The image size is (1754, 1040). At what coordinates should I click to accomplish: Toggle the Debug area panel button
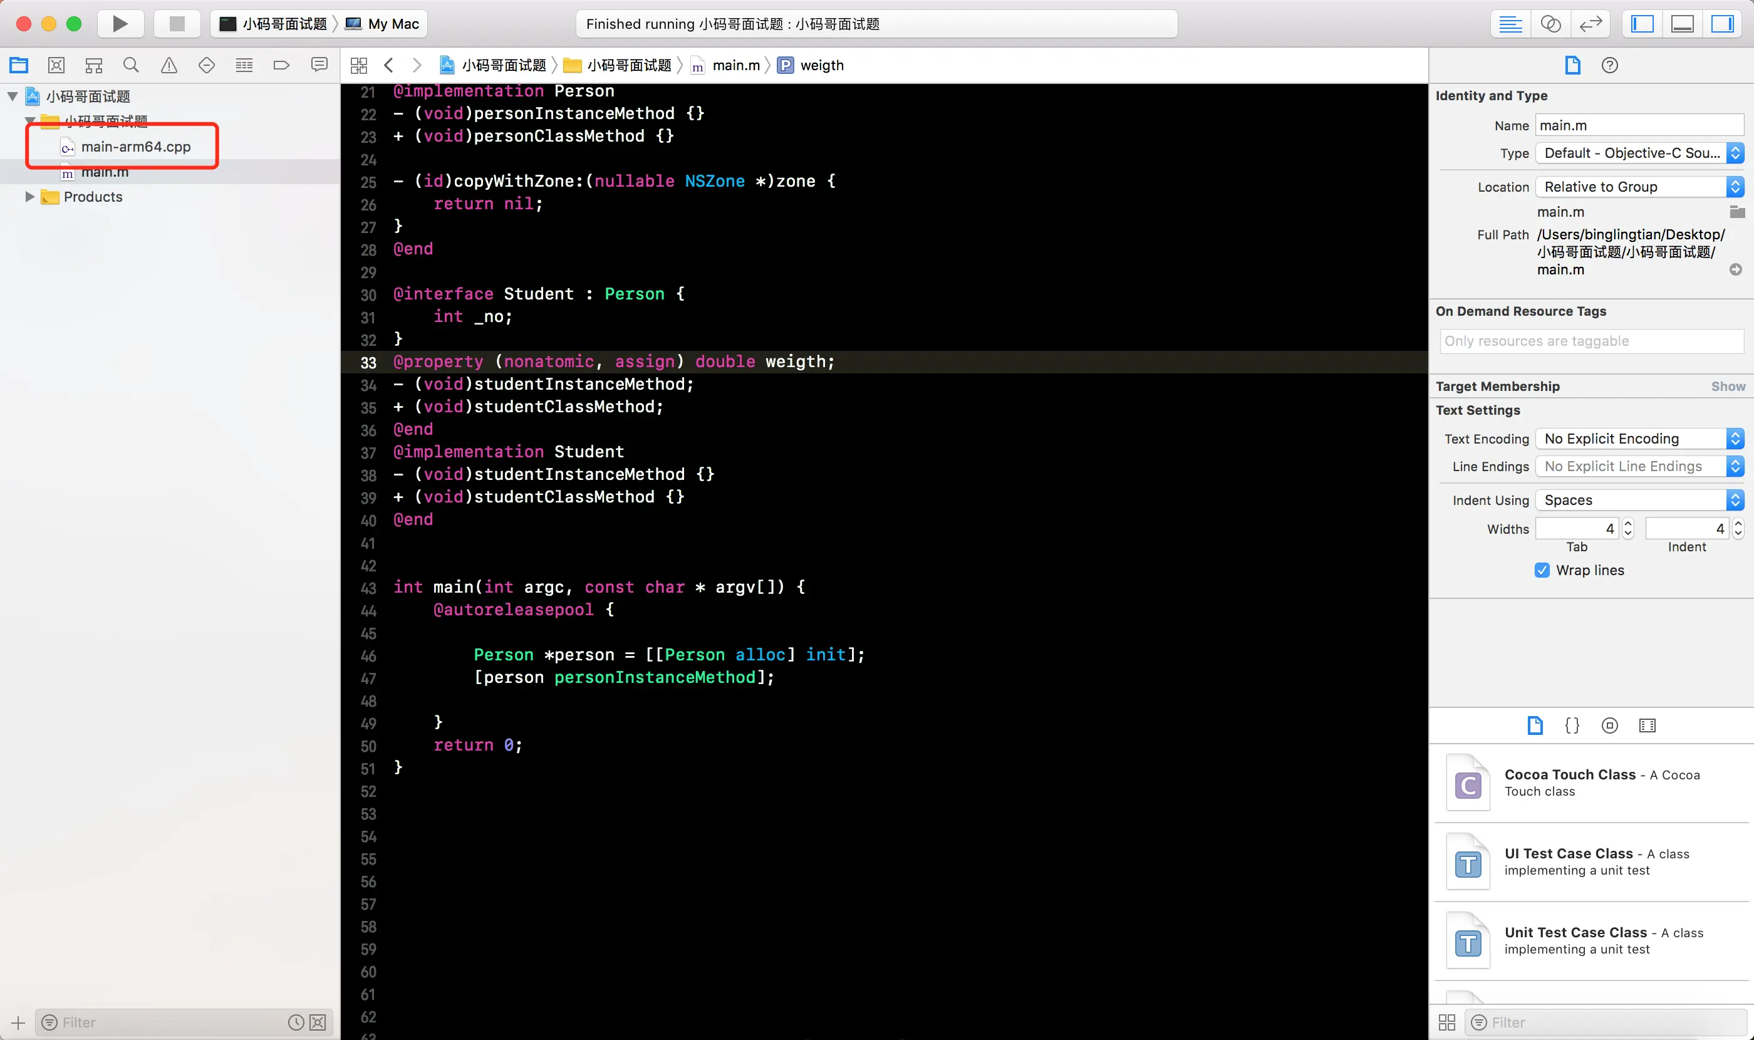1682,24
